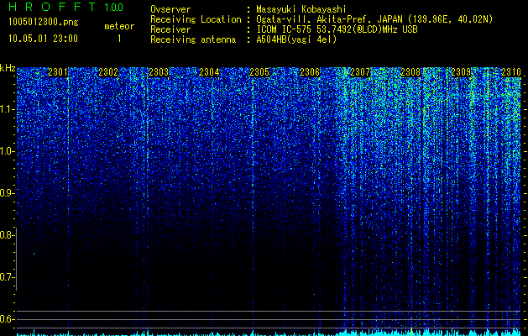Screen dimensions: 528x336
Task: Click the date stamp 10.05.01 23:00
Action: tap(43, 39)
